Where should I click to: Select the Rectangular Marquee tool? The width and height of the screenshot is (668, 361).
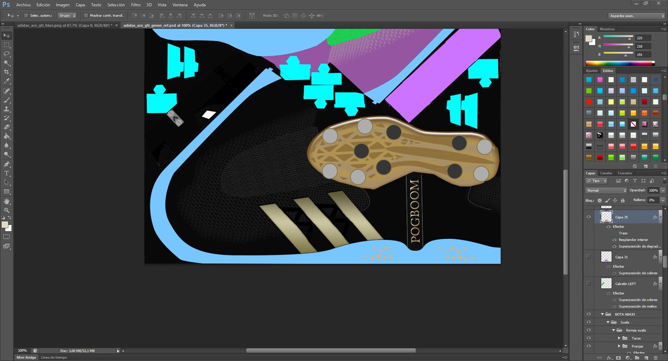7,44
